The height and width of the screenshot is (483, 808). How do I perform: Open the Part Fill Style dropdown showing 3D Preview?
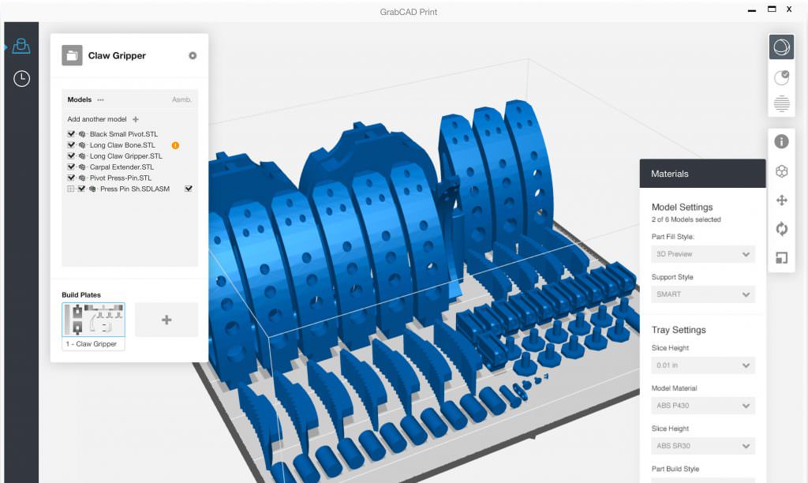click(703, 254)
